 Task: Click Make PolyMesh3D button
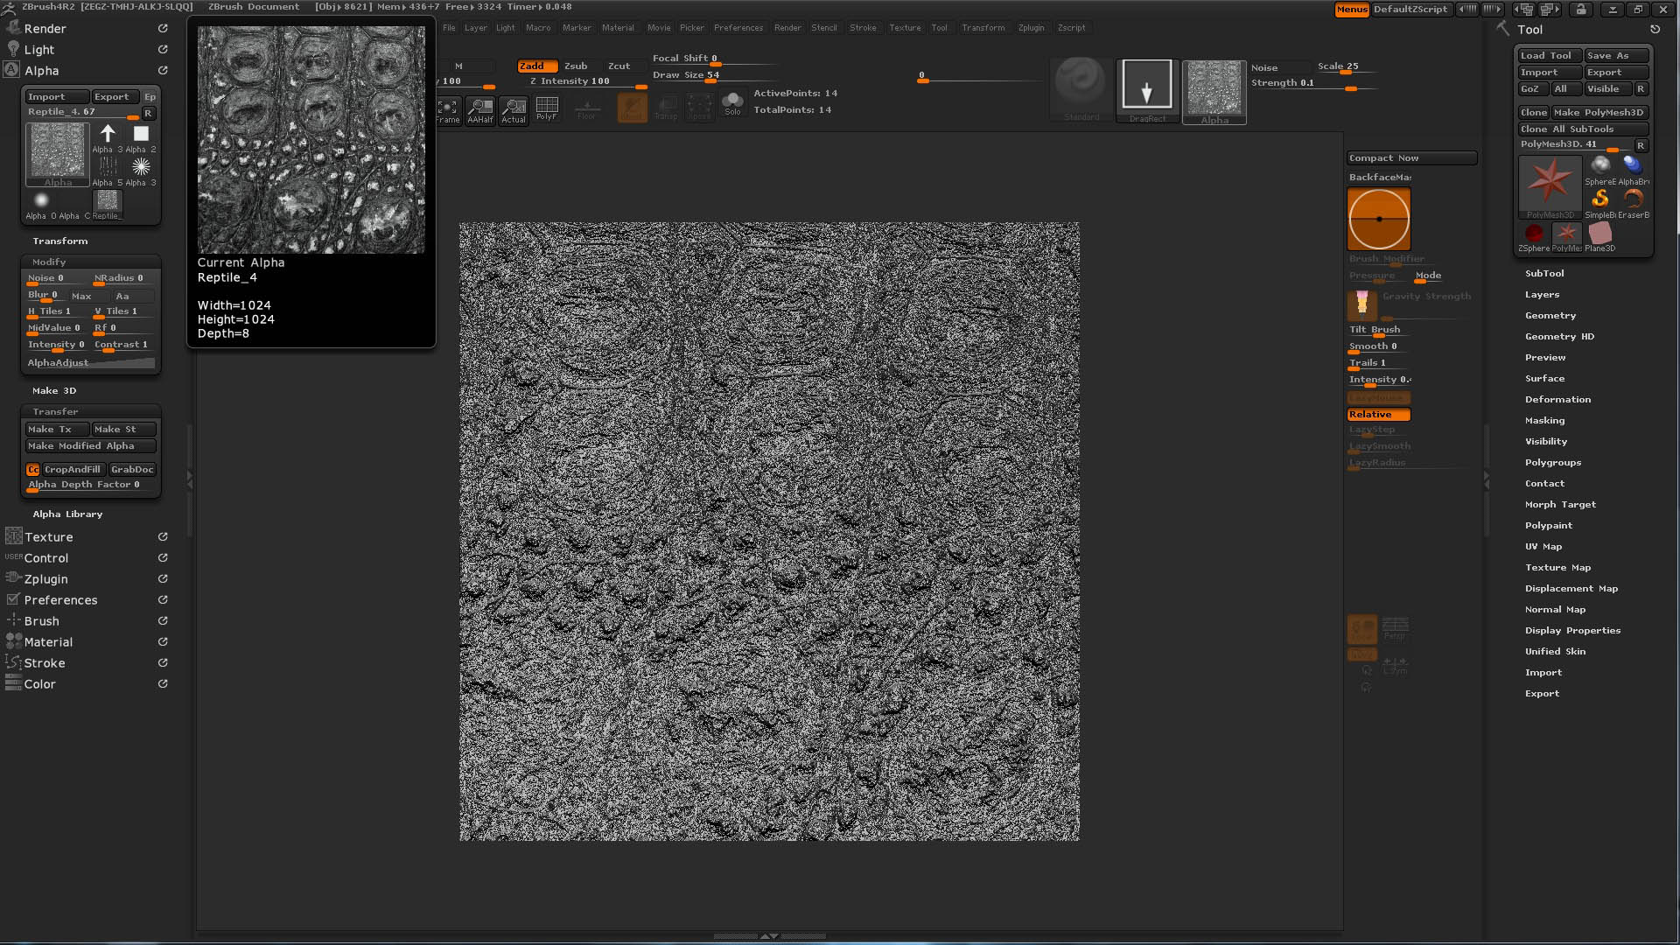(x=1599, y=112)
